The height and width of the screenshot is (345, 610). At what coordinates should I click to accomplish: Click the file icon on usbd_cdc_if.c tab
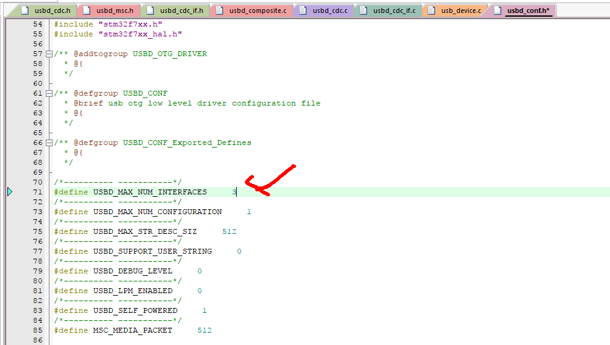[x=363, y=10]
